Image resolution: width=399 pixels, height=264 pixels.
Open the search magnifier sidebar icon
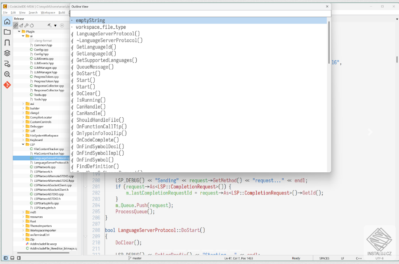pos(7,74)
